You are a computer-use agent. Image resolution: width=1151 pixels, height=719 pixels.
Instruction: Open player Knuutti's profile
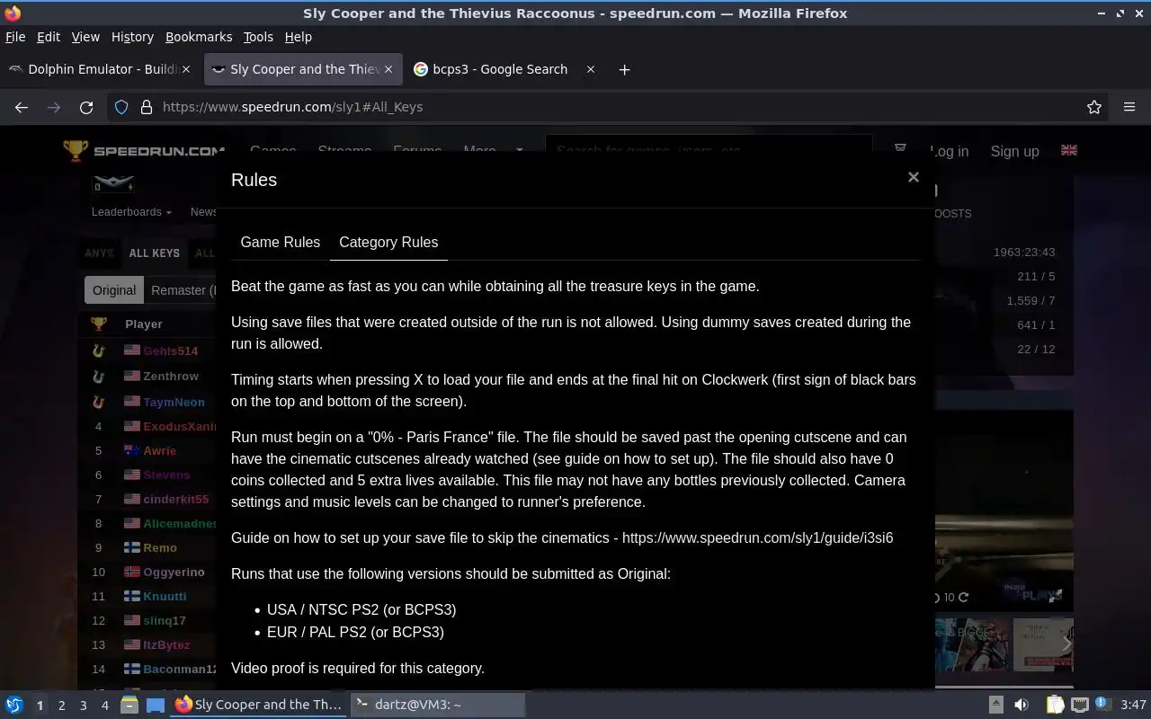pos(165,596)
